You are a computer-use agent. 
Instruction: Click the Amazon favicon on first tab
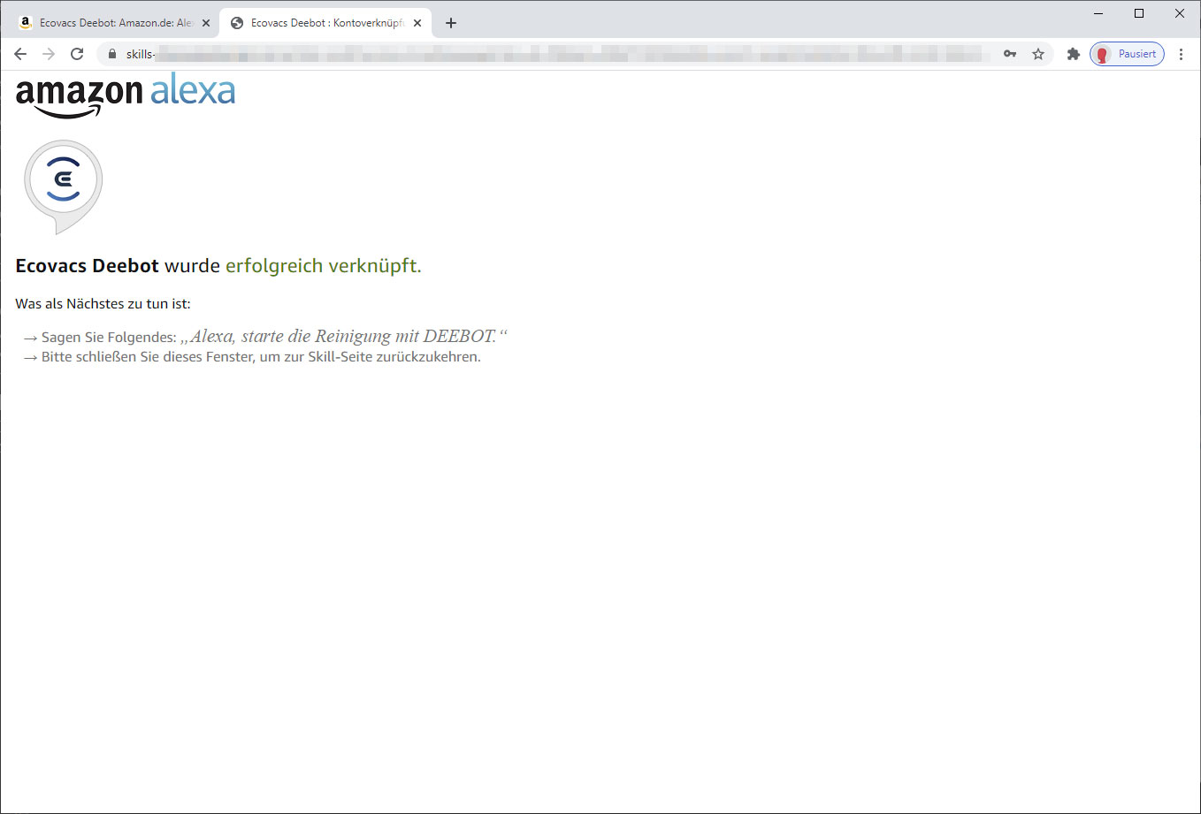(26, 23)
